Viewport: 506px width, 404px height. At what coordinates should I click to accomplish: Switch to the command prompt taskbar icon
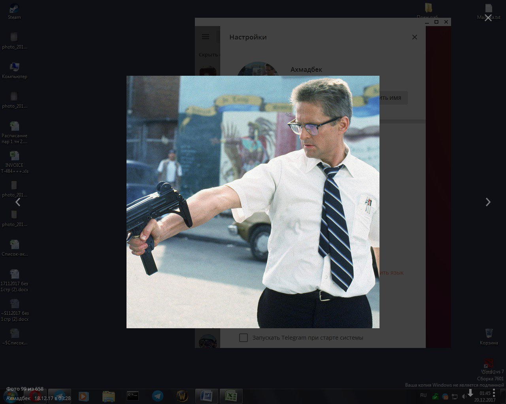click(133, 396)
